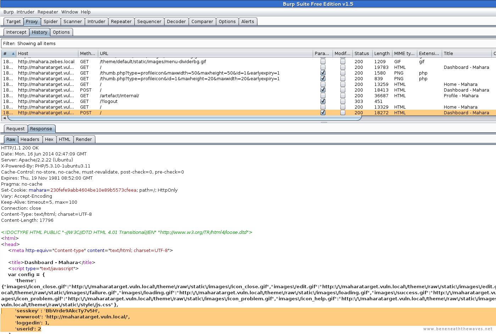This screenshot has height=334, width=496.
Task: Show the Headers response view
Action: (30, 139)
